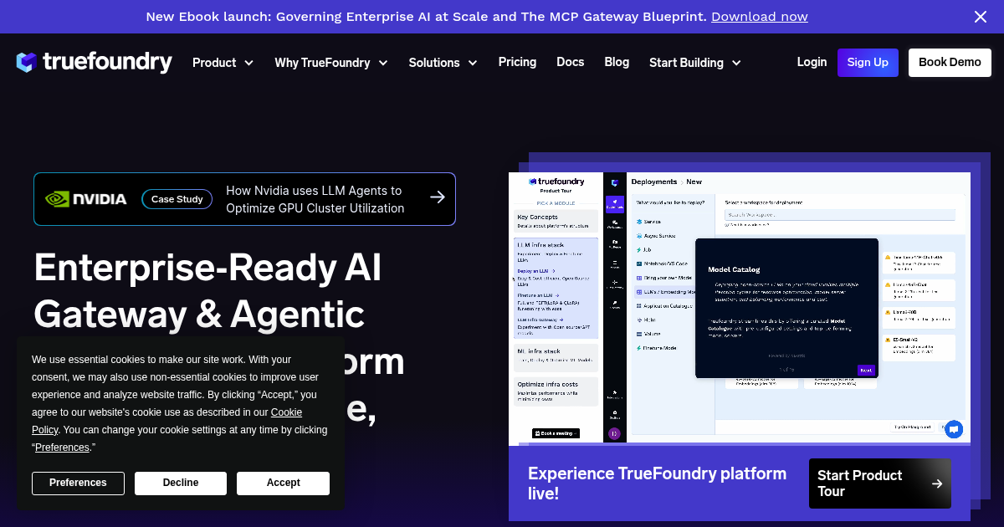1004x527 pixels.
Task: Open the Case Study badge
Action: click(x=177, y=199)
